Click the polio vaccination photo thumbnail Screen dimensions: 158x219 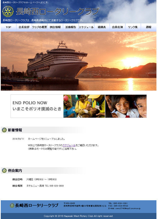click(x=84, y=106)
